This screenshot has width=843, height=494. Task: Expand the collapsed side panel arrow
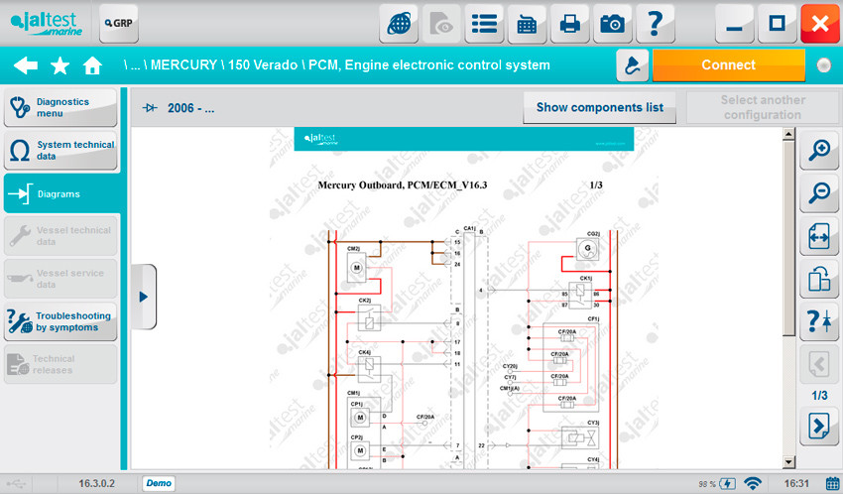(x=144, y=297)
